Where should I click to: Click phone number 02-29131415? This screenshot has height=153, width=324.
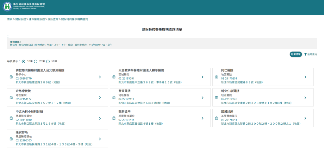click(x=126, y=120)
